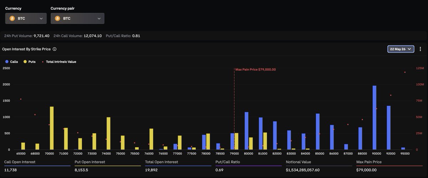This screenshot has height=178, width=428.
Task: Toggle the Total Intrinsic Value legend series
Action: [59, 61]
